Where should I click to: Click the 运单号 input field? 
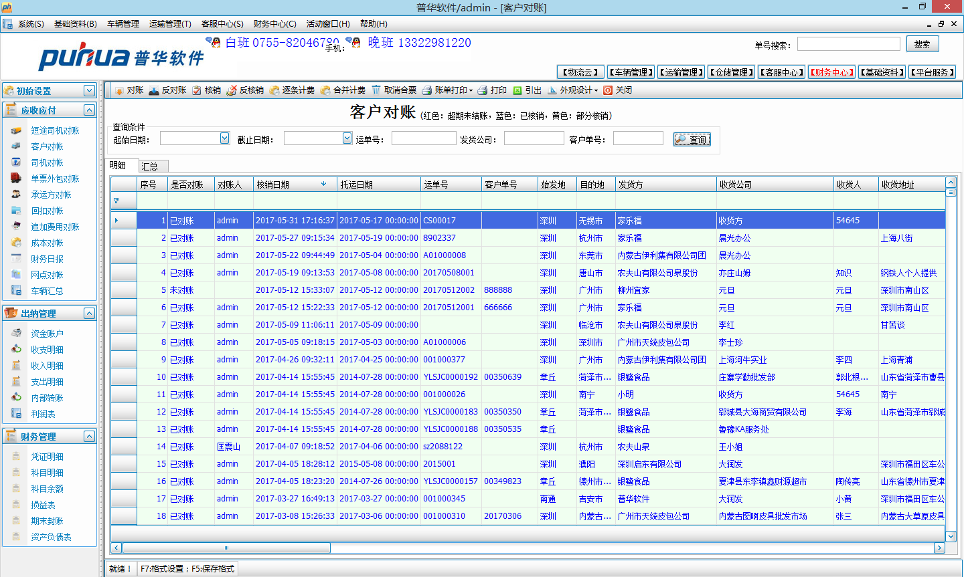[423, 138]
